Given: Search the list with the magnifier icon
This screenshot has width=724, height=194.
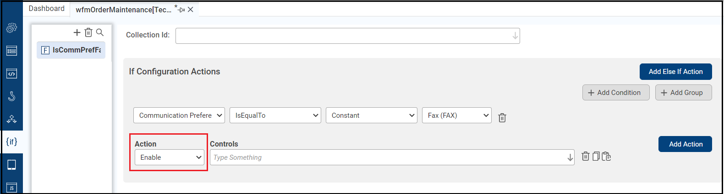Looking at the screenshot, I should tap(100, 32).
